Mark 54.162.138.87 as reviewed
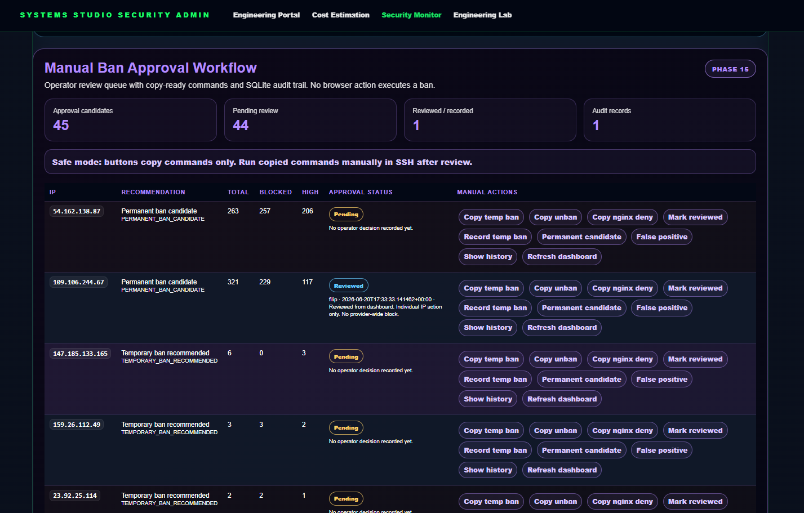This screenshot has width=804, height=513. [695, 217]
